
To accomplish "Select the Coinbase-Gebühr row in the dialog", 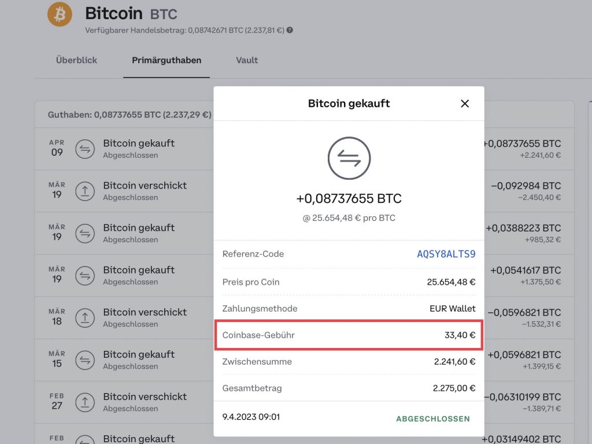I will [349, 335].
